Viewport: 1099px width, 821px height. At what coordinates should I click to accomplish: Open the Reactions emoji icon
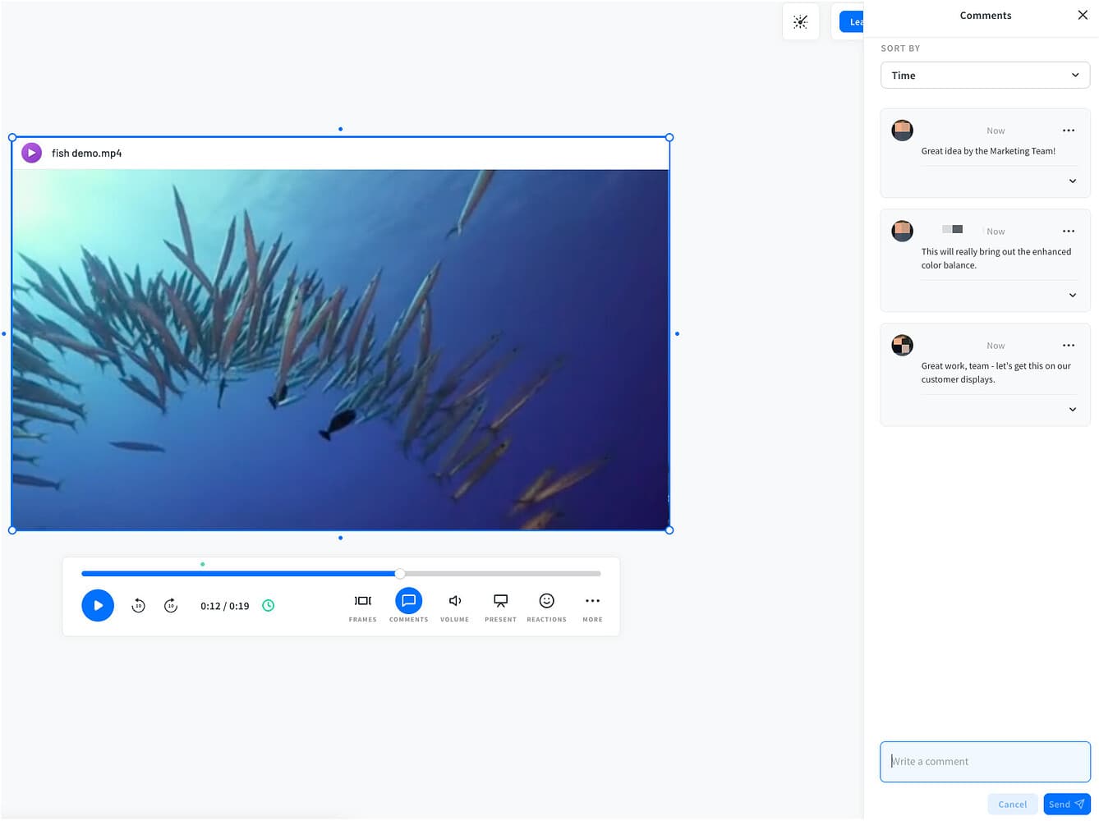(546, 600)
